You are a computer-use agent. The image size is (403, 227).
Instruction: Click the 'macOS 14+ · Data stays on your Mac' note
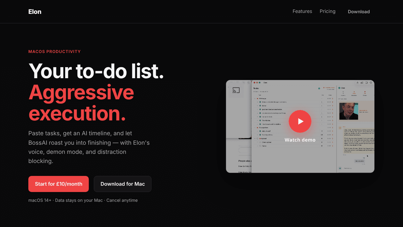83,200
